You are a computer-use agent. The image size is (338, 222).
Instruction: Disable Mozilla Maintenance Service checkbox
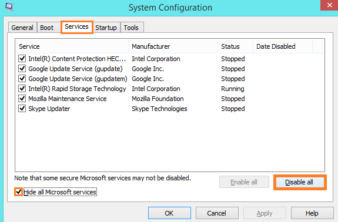tap(22, 99)
